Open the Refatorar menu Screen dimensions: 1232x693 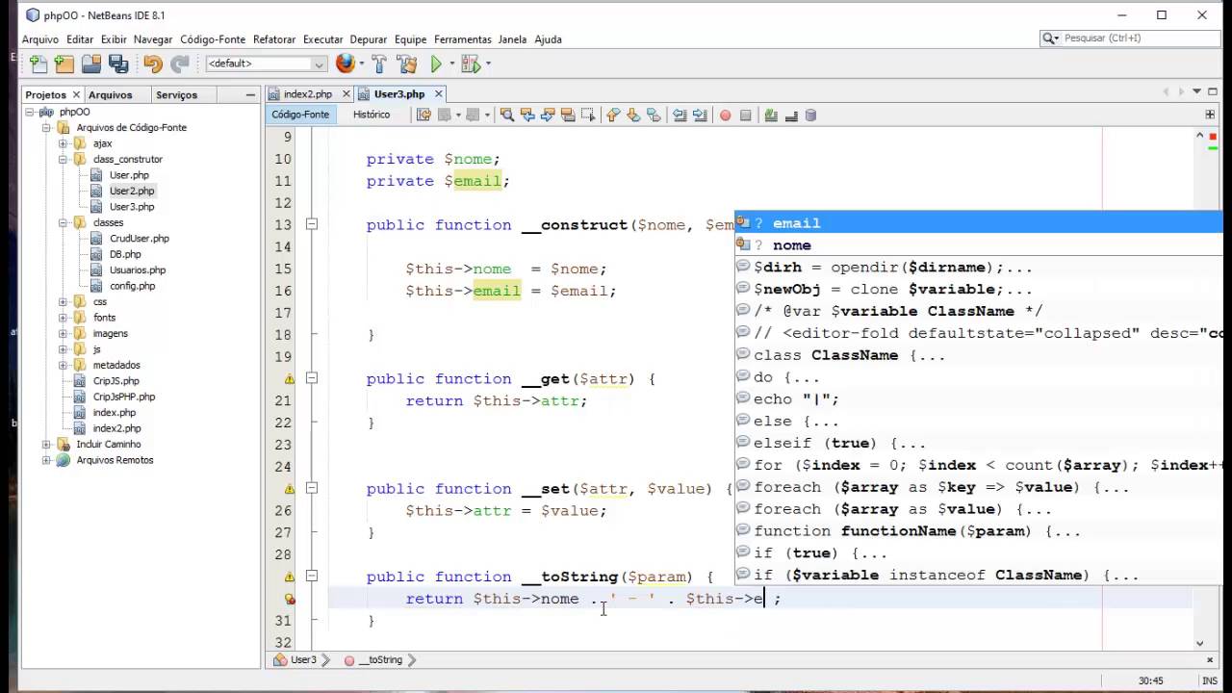pyautogui.click(x=274, y=39)
